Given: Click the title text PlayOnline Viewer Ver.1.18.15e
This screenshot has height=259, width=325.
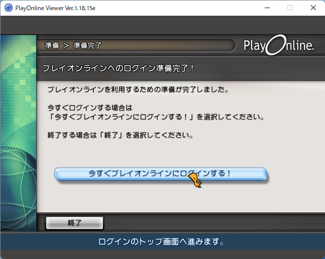Looking at the screenshot, I should pos(55,8).
